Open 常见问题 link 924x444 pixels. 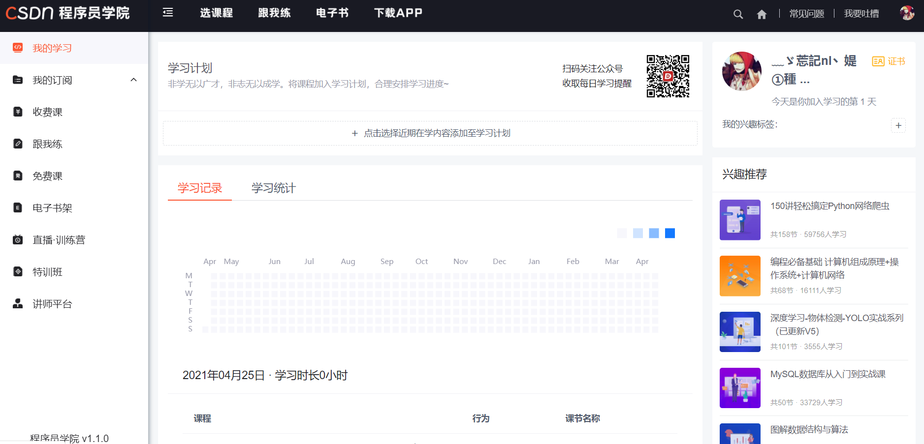pos(807,14)
